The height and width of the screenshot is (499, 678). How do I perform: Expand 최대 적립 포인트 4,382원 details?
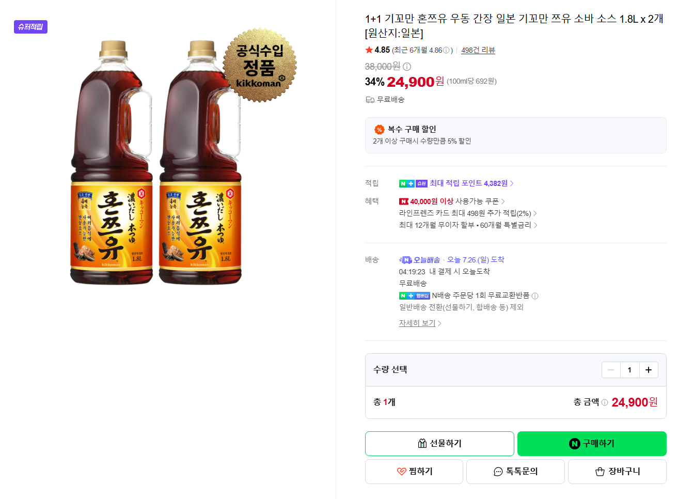(x=471, y=183)
